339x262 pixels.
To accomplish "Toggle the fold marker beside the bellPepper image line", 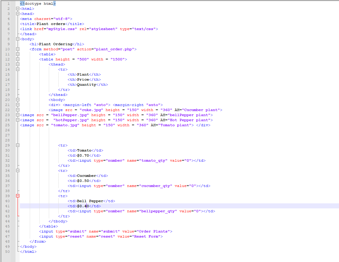I will point(18,115).
